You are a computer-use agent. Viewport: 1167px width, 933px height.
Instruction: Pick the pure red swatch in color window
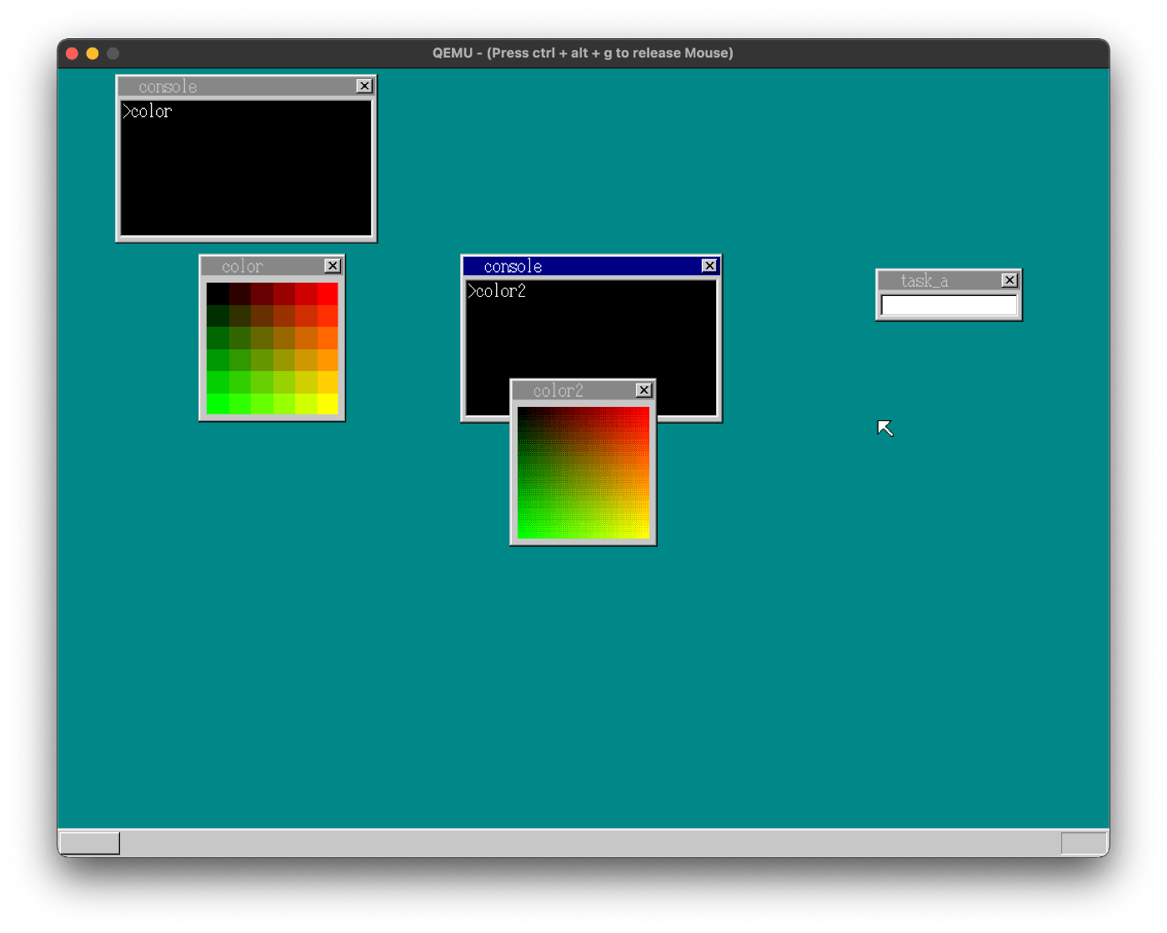328,293
